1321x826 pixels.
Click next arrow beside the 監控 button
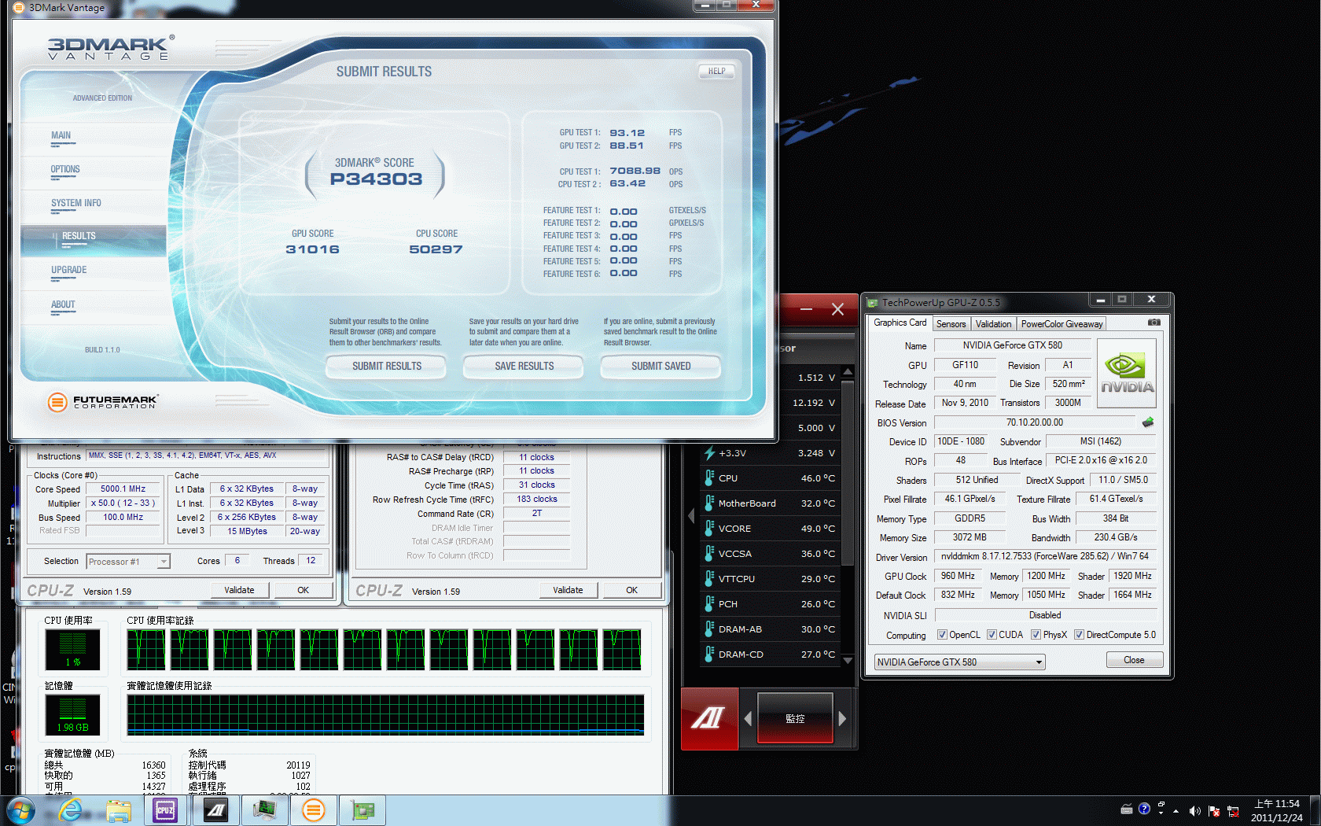[842, 718]
